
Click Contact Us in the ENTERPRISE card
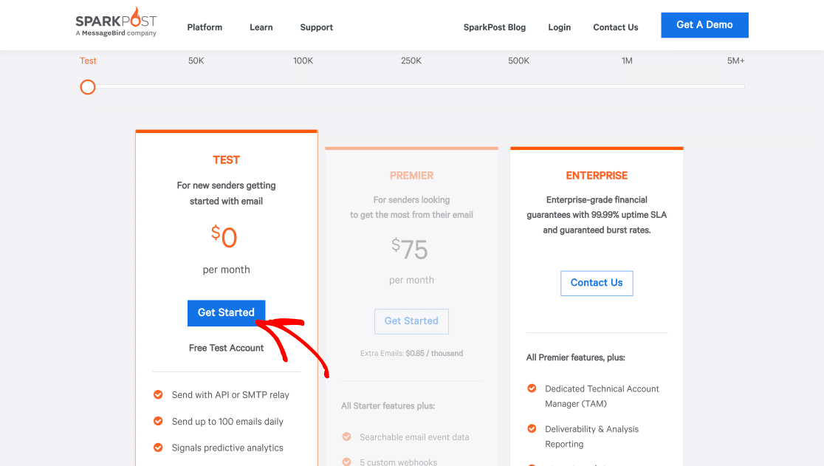tap(597, 283)
